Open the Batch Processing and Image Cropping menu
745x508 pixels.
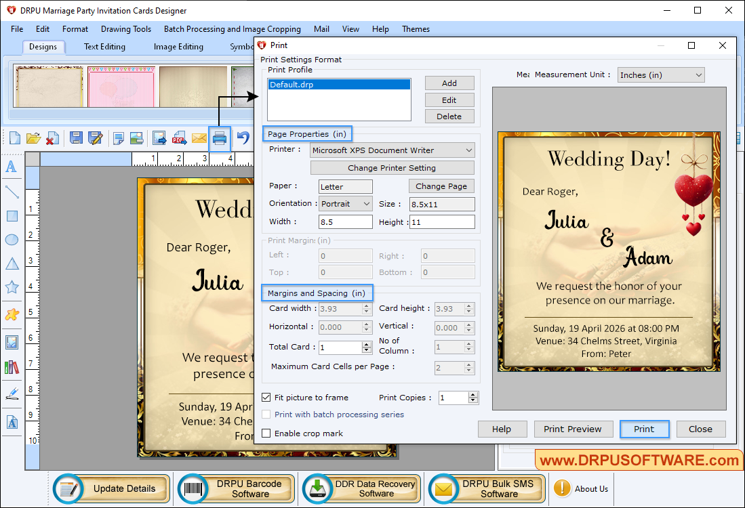232,29
